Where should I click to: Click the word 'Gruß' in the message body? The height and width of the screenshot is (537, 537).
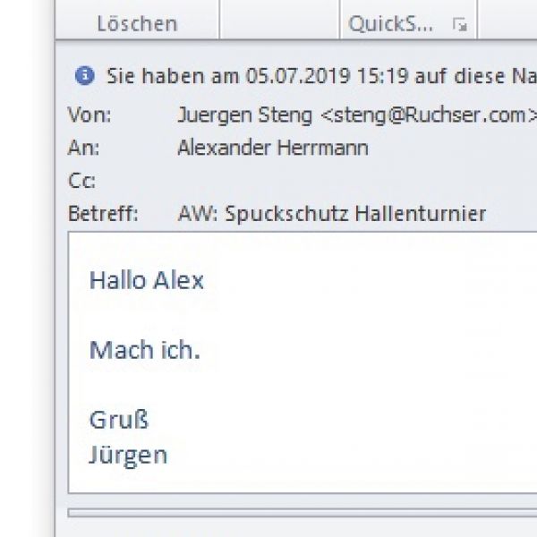tap(119, 420)
